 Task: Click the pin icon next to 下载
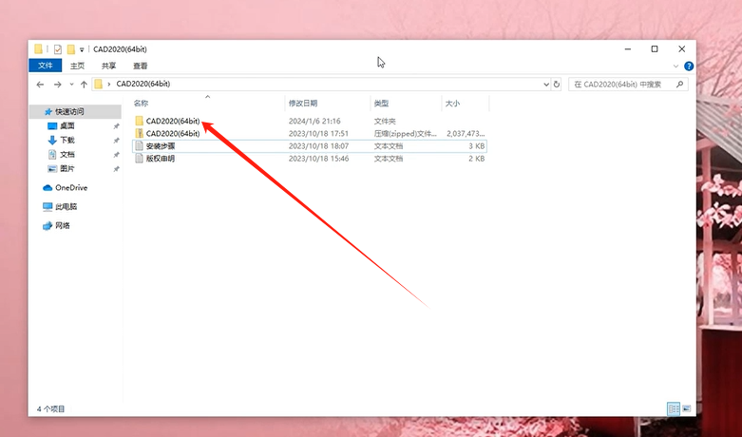point(117,141)
